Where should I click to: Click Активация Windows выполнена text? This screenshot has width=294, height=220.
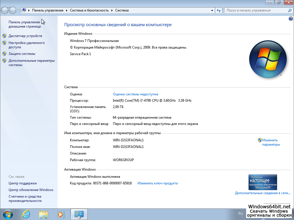95,177
